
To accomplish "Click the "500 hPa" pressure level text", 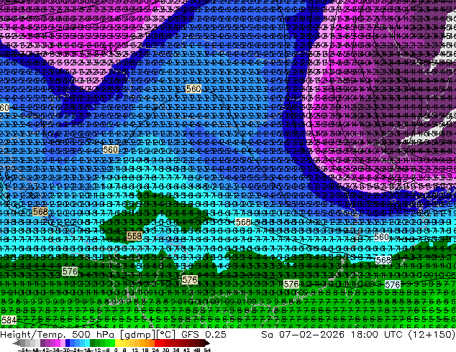I will (x=93, y=334).
